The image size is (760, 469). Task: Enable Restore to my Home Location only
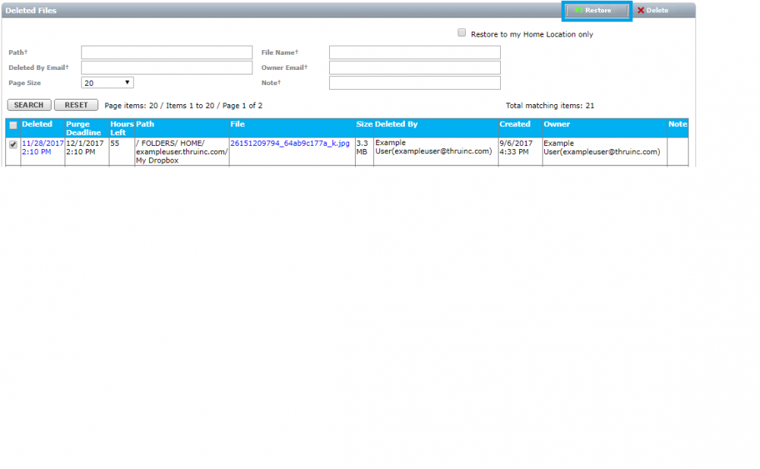click(x=461, y=33)
